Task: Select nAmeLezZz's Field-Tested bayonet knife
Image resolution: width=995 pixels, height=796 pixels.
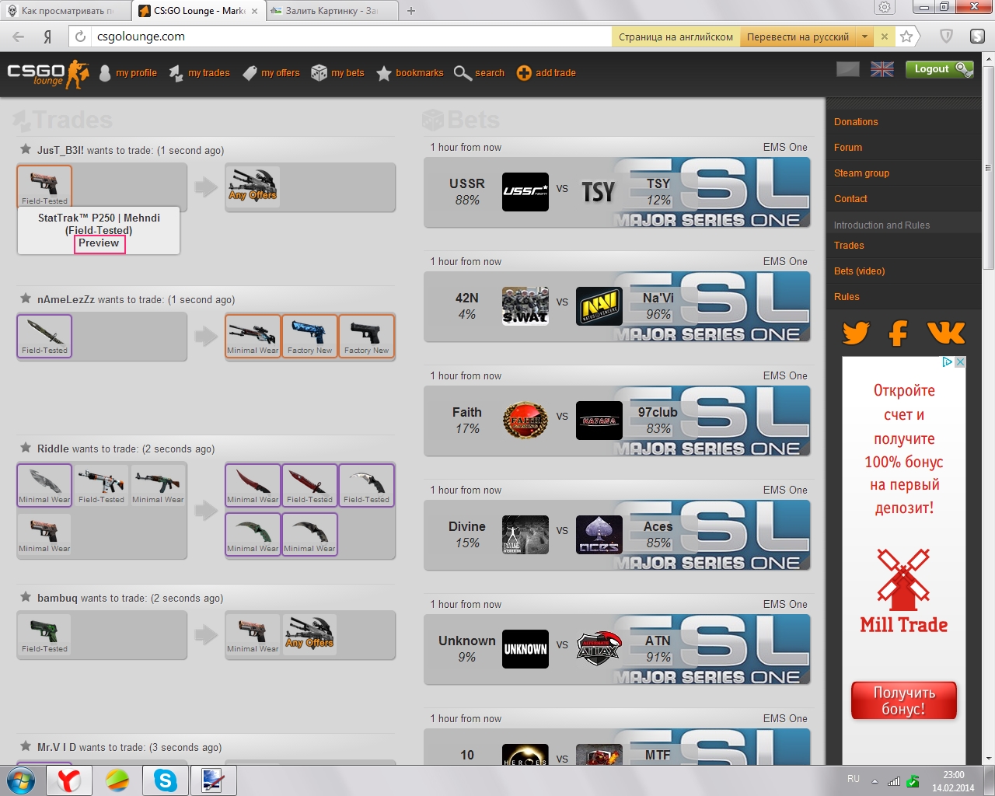Action: [44, 336]
